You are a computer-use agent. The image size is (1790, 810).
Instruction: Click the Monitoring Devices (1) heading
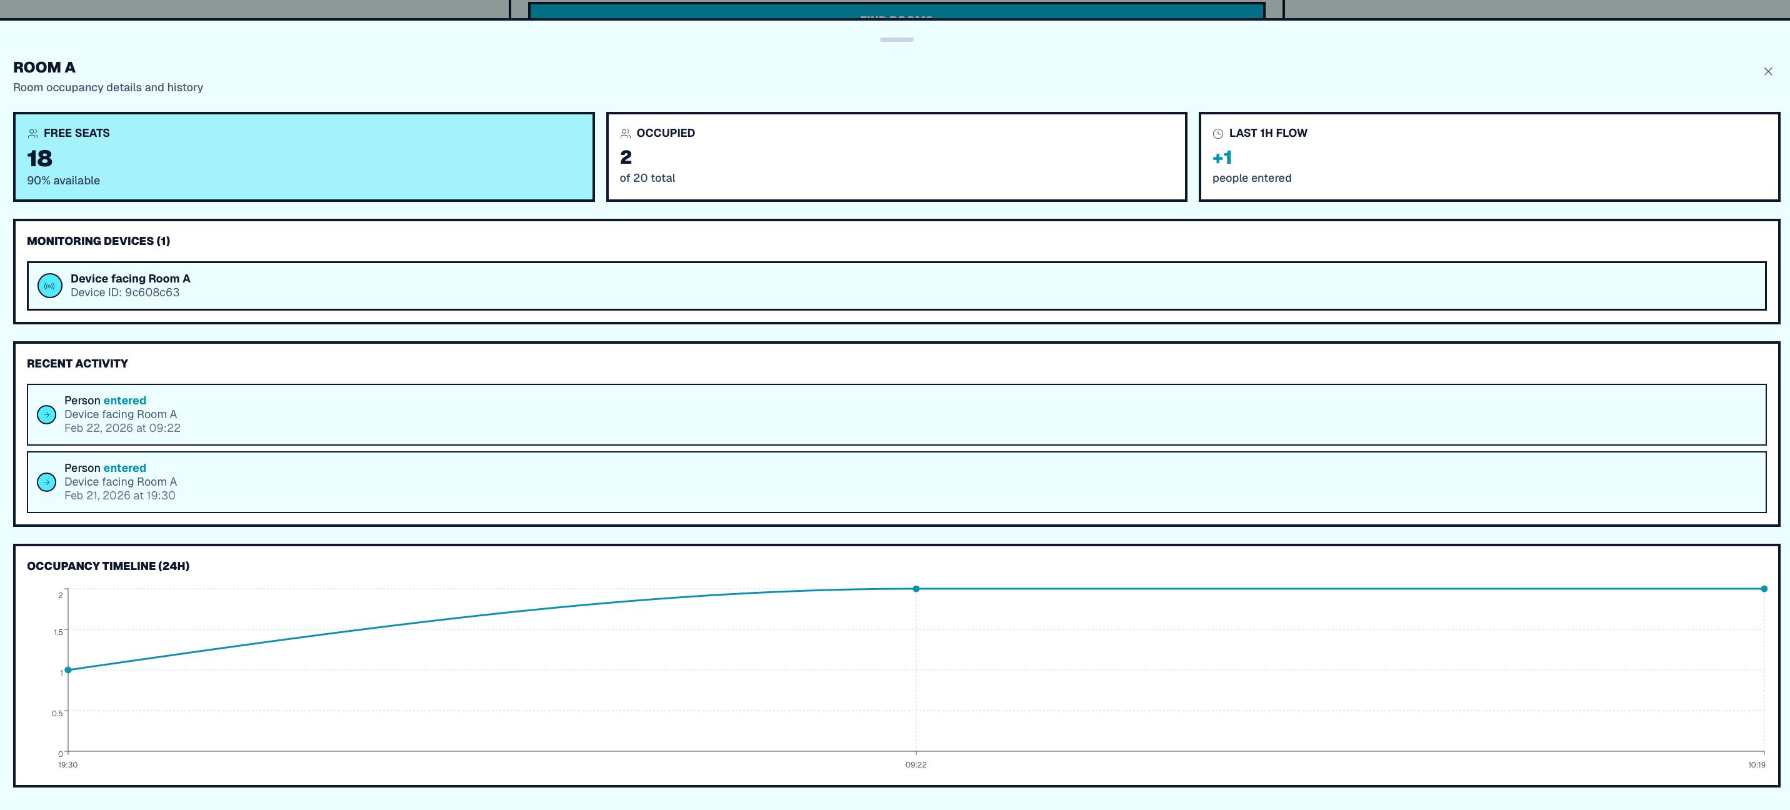point(99,241)
